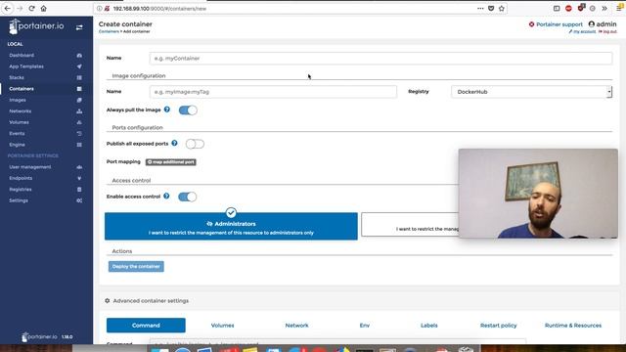
Task: Click the Networks sitemap icon
Action: pos(79,110)
